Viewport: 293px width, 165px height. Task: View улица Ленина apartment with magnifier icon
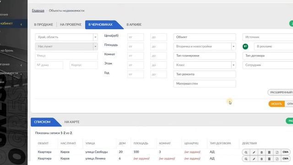point(246,159)
